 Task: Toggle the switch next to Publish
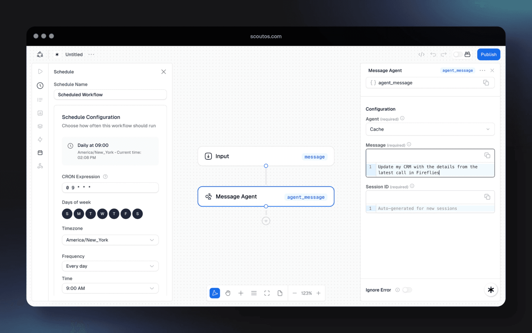[x=458, y=54]
